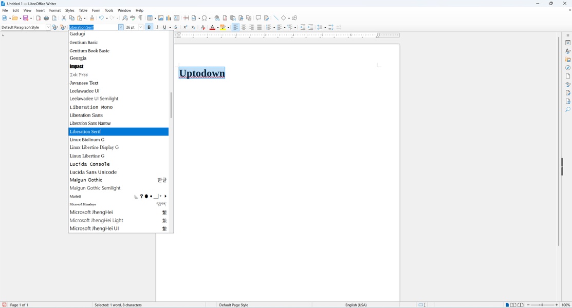The image size is (572, 308).
Task: Click the Clear Direct Formatting icon
Action: tap(203, 27)
